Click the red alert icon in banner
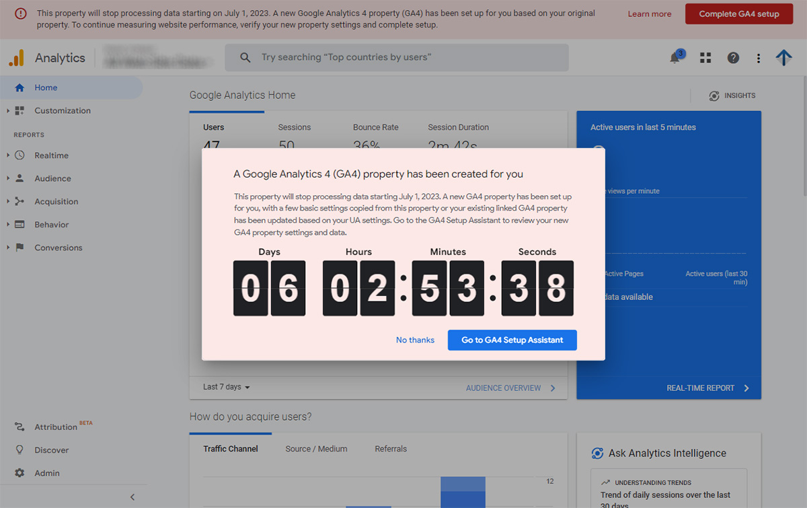 coord(21,13)
